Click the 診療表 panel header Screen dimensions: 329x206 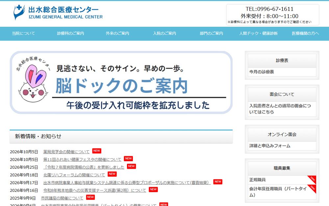[282, 61]
